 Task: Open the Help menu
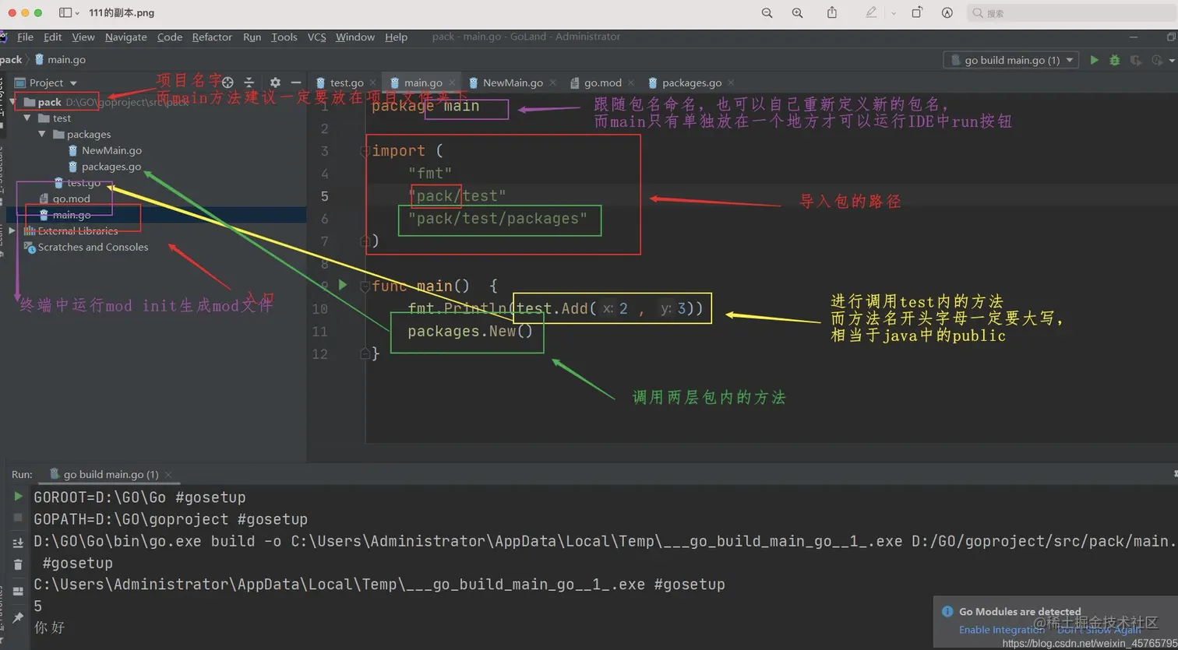tap(396, 37)
